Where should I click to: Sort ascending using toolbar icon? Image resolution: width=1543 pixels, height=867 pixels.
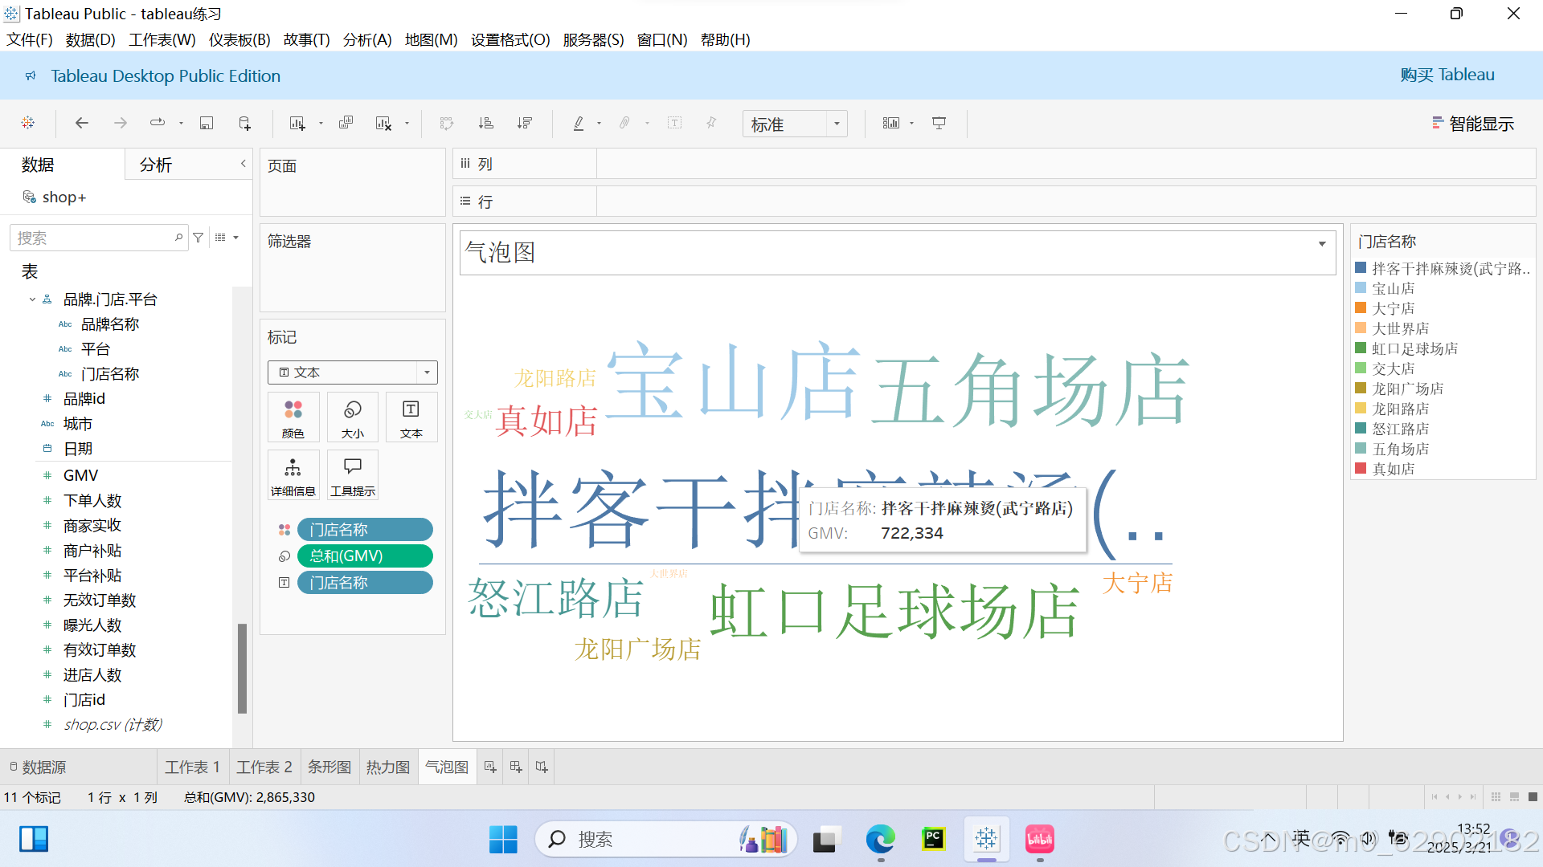coord(485,123)
